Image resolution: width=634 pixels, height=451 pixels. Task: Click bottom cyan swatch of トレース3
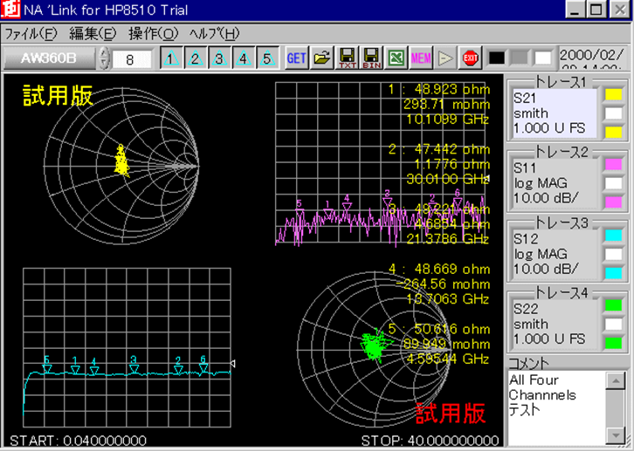[x=613, y=273]
